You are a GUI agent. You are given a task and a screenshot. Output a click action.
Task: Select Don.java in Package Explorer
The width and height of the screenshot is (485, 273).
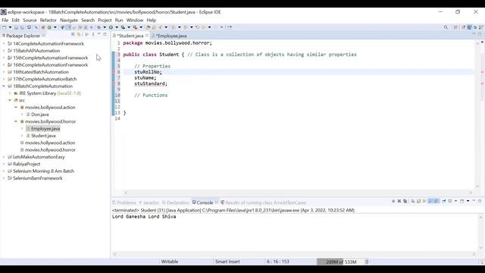[x=39, y=115]
